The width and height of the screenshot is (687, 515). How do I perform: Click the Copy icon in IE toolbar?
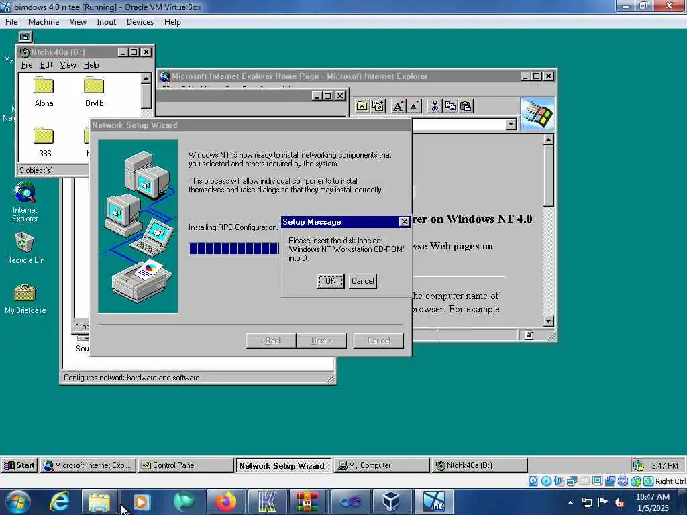point(450,106)
